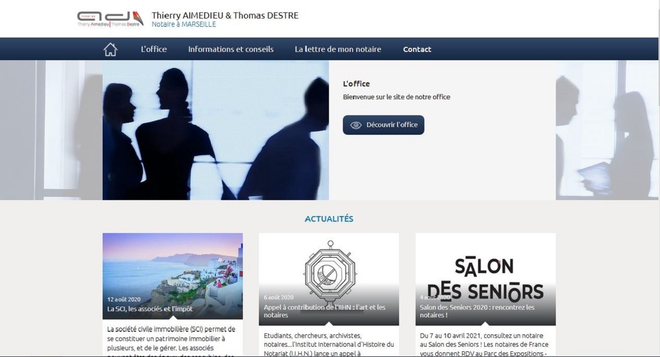Image resolution: width=660 pixels, height=357 pixels.
Task: Click the 12 août 2020 date
Action: pos(124,299)
